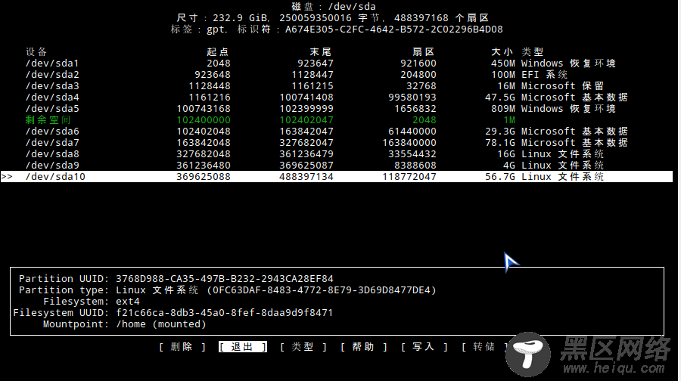Click the 起点 column header
This screenshot has width=681, height=381.
click(218, 52)
